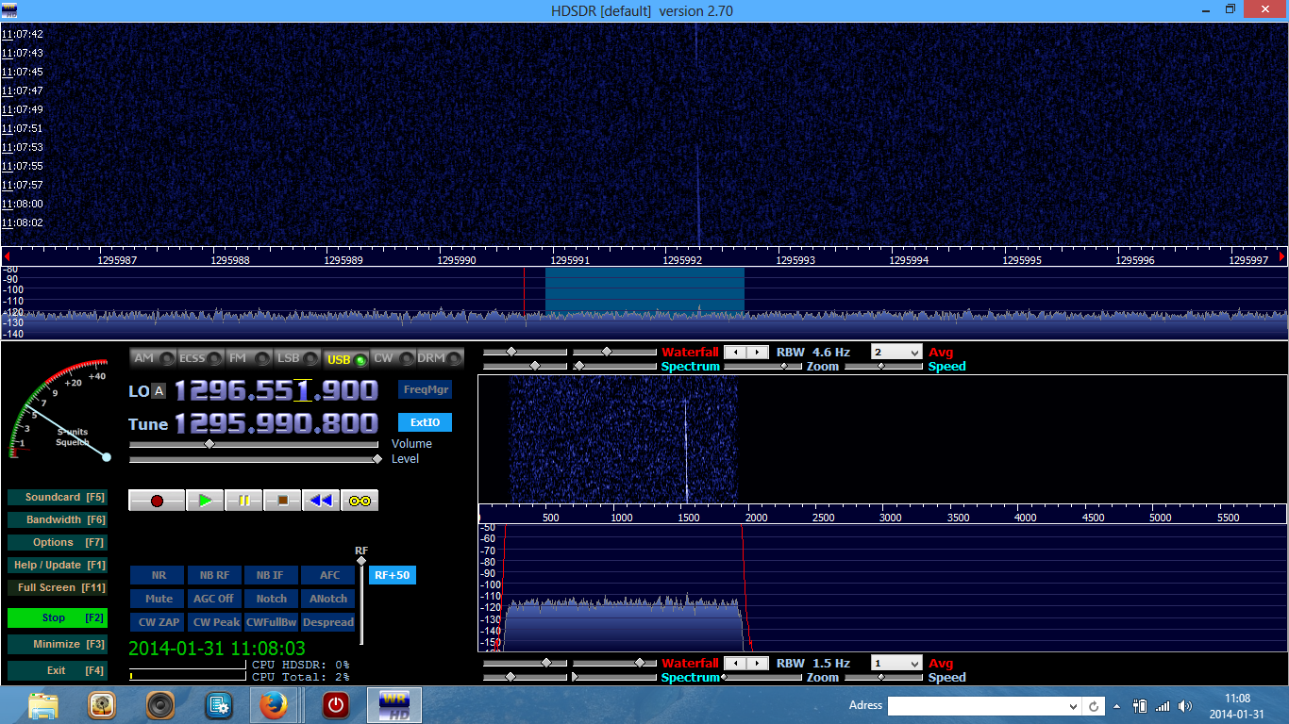The height and width of the screenshot is (724, 1289).
Task: Select ECSS demodulation mode
Action: coord(201,358)
